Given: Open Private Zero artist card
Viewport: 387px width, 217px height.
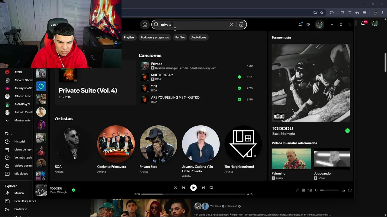Looking at the screenshot, I should 158,150.
